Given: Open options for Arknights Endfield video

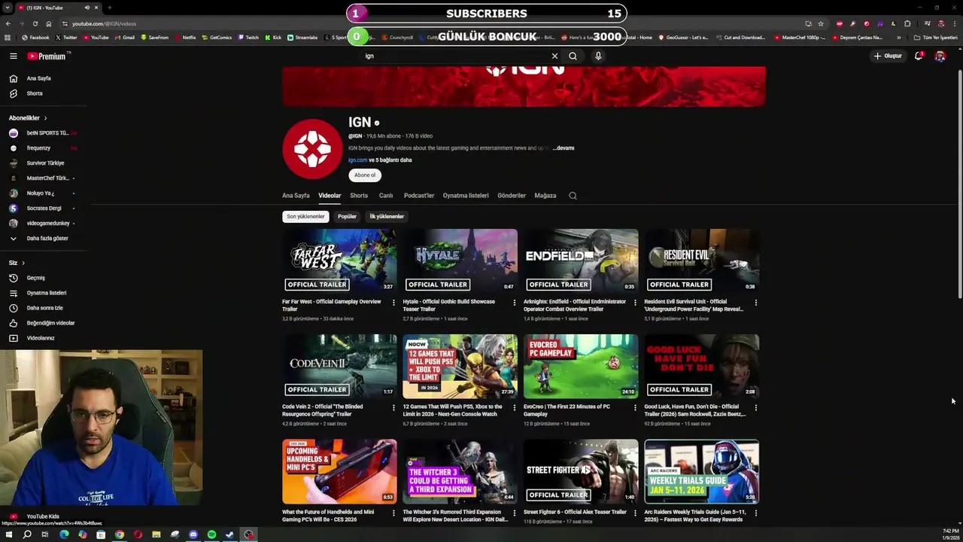Looking at the screenshot, I should click(635, 303).
